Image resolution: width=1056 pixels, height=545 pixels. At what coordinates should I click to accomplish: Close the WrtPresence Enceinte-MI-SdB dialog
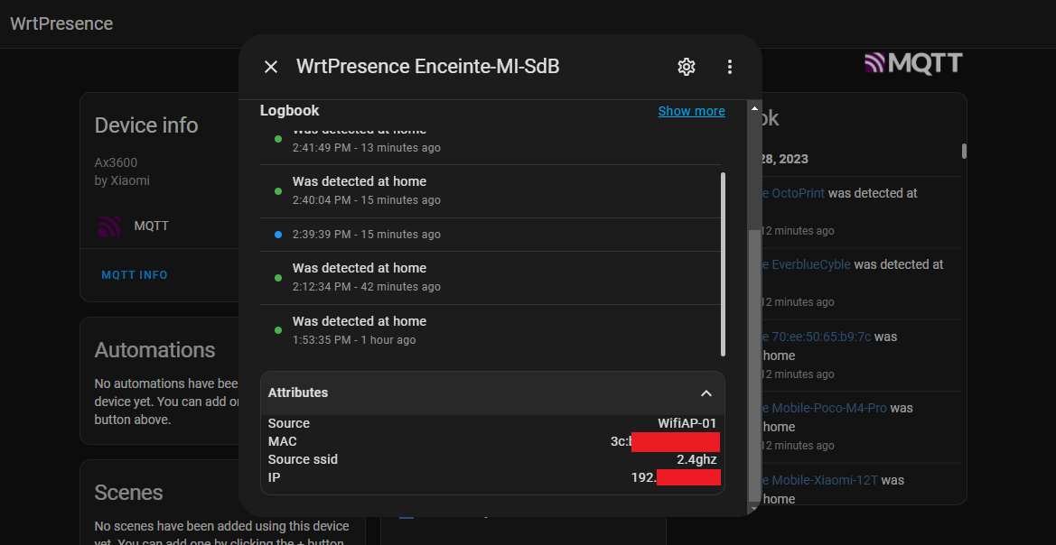point(271,67)
